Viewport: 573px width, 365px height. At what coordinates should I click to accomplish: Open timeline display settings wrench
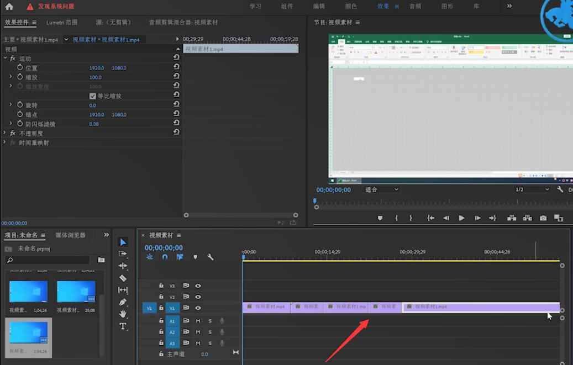click(x=210, y=257)
